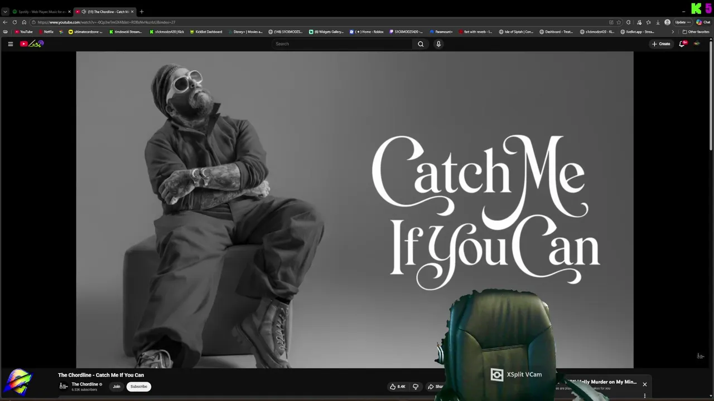Open the Home - Roblox bookmark

pyautogui.click(x=366, y=32)
